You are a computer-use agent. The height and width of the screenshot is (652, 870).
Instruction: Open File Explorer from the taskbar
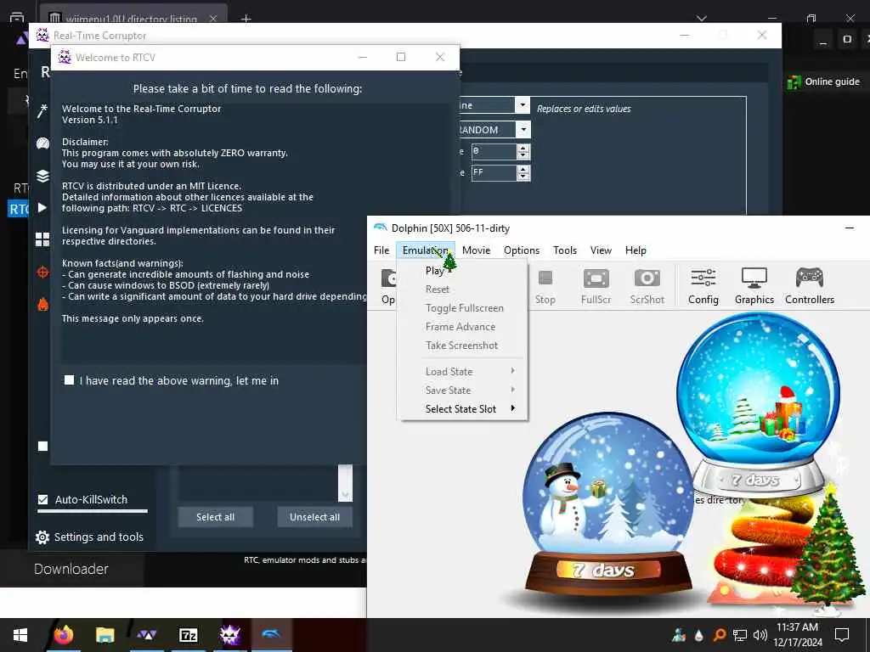tap(105, 635)
